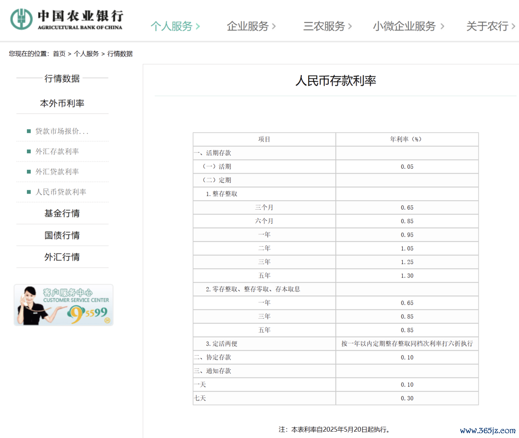Viewport: 519px width, 438px height.
Task: Click the 1.整存整取 row label
Action: (222, 194)
